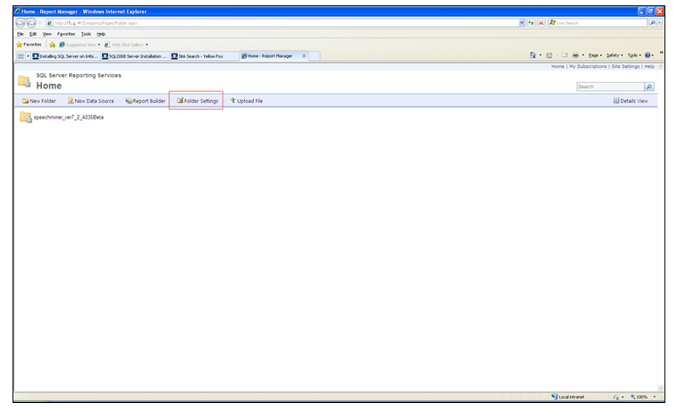The height and width of the screenshot is (411, 677).
Task: Open the Page command bar menu
Action: pos(595,55)
